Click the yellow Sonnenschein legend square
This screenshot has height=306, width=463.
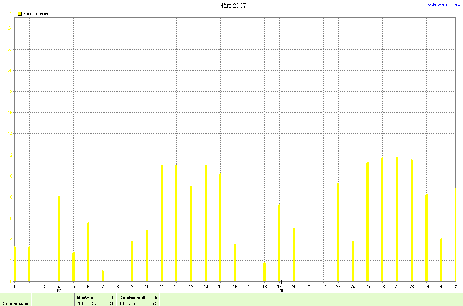point(20,14)
